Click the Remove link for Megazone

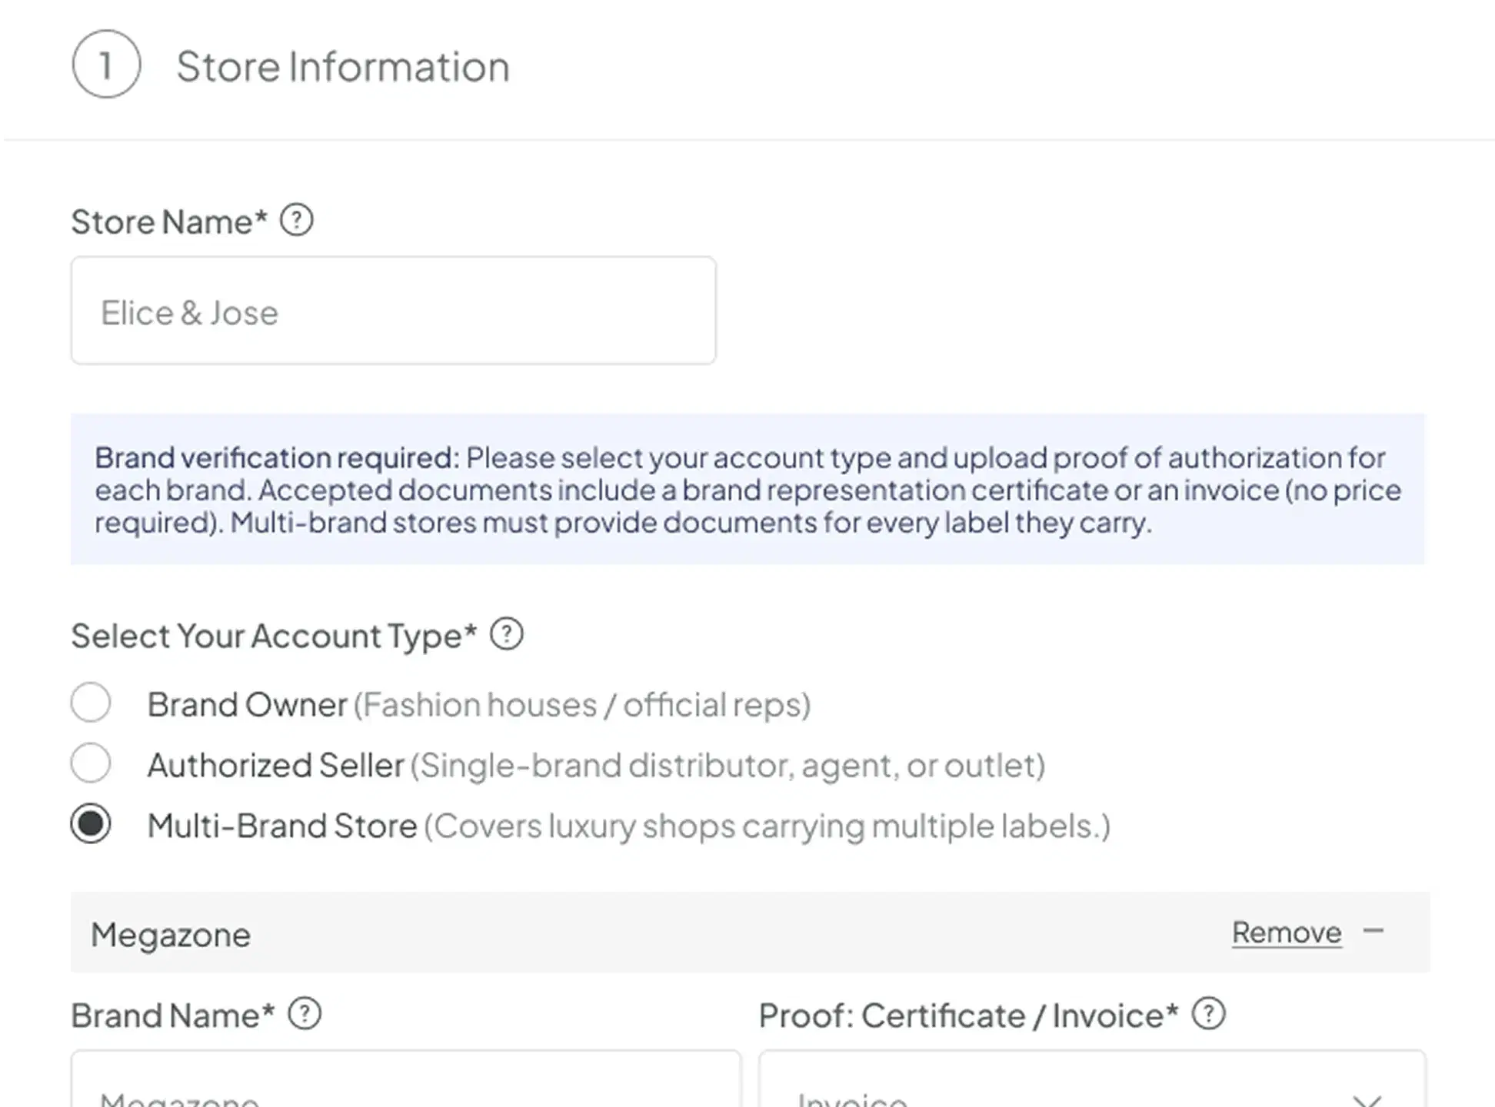point(1286,932)
